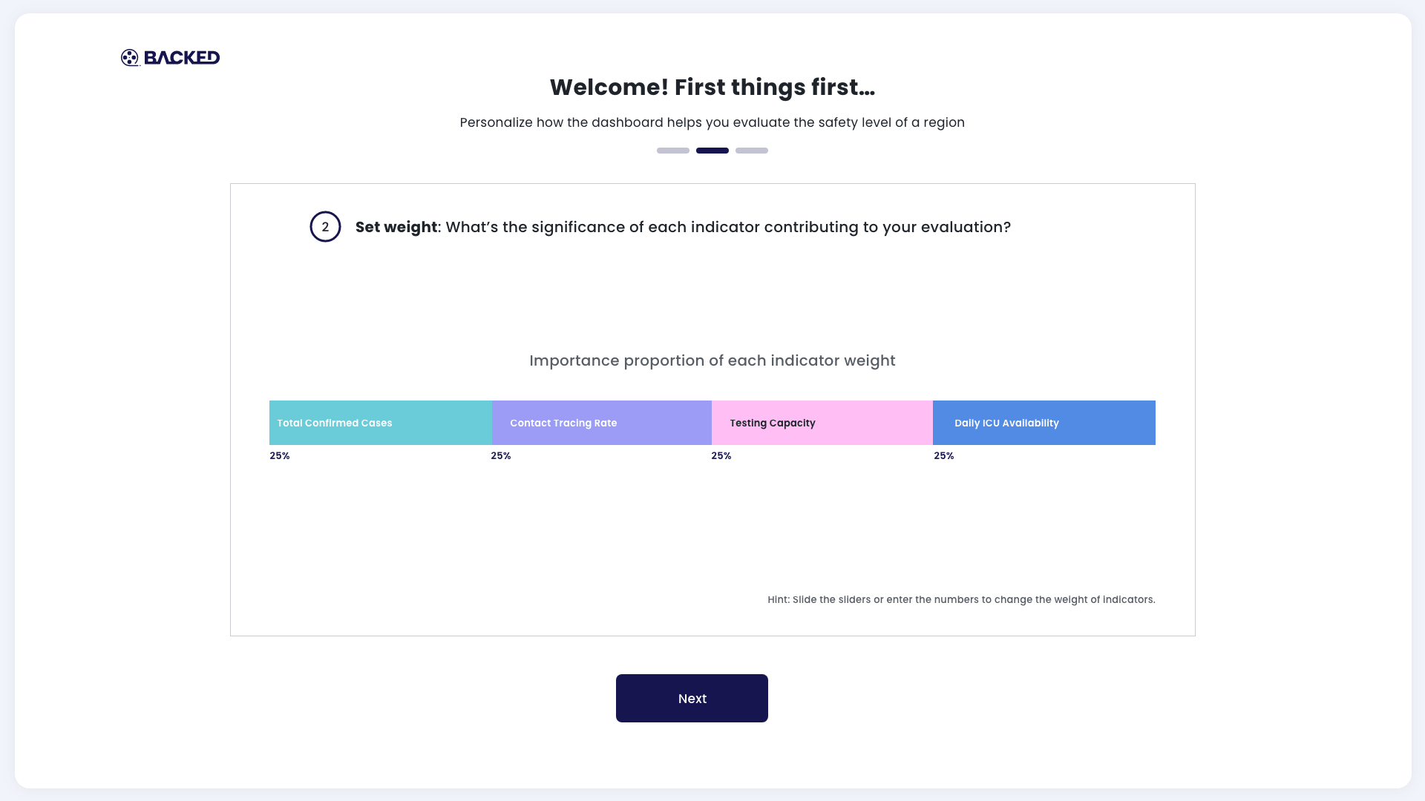Image resolution: width=1425 pixels, height=801 pixels.
Task: Click the BACKED wordmark text
Action: click(182, 58)
